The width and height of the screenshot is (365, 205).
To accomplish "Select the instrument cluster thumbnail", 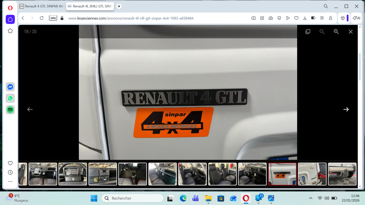I will [x=73, y=174].
